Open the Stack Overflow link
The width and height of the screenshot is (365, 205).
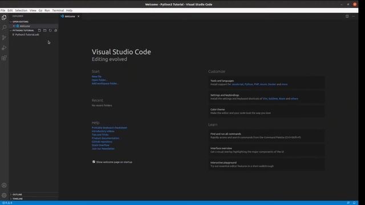click(100, 145)
